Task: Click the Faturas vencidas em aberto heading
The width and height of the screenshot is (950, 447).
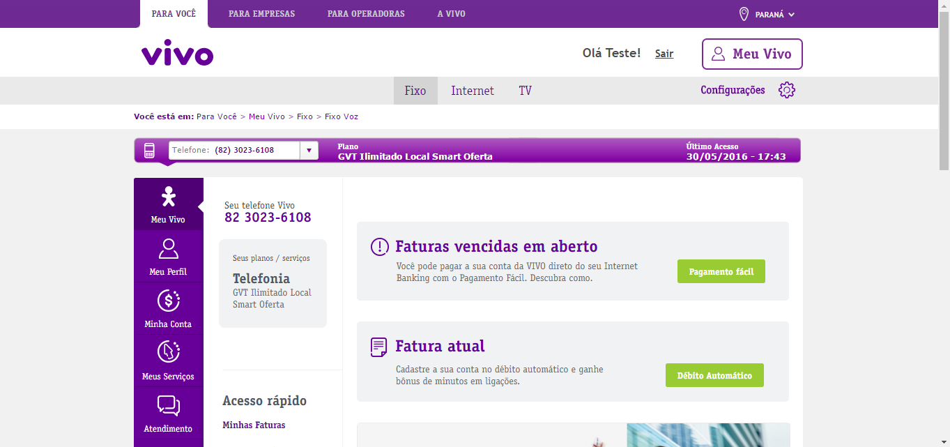Action: pos(496,247)
